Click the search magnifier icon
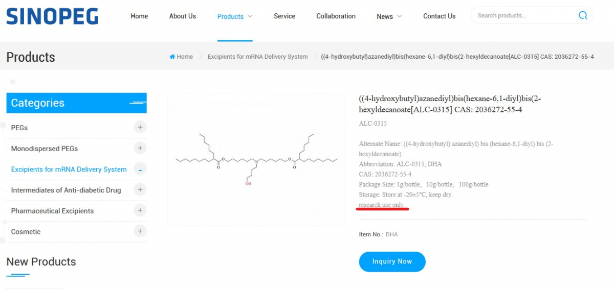 (583, 15)
